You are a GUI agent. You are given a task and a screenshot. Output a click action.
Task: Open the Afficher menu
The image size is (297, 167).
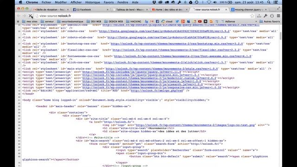pyautogui.click(x=76, y=2)
